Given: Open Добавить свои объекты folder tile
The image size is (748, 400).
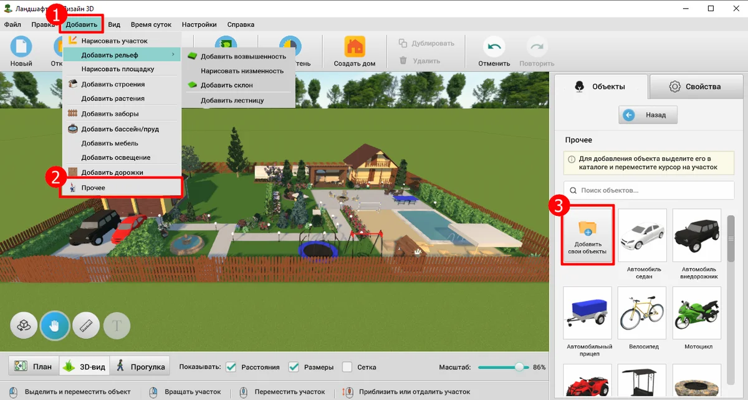Looking at the screenshot, I should pyautogui.click(x=587, y=235).
